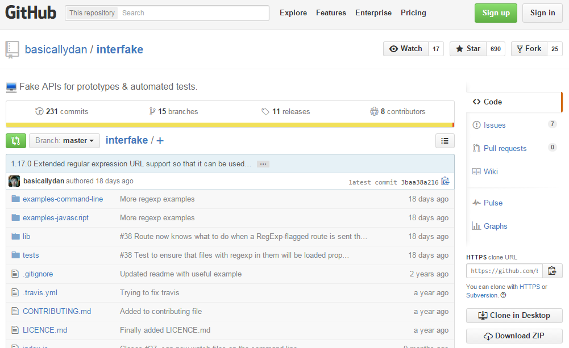Click the releases tag icon
This screenshot has width=569, height=348.
click(265, 111)
